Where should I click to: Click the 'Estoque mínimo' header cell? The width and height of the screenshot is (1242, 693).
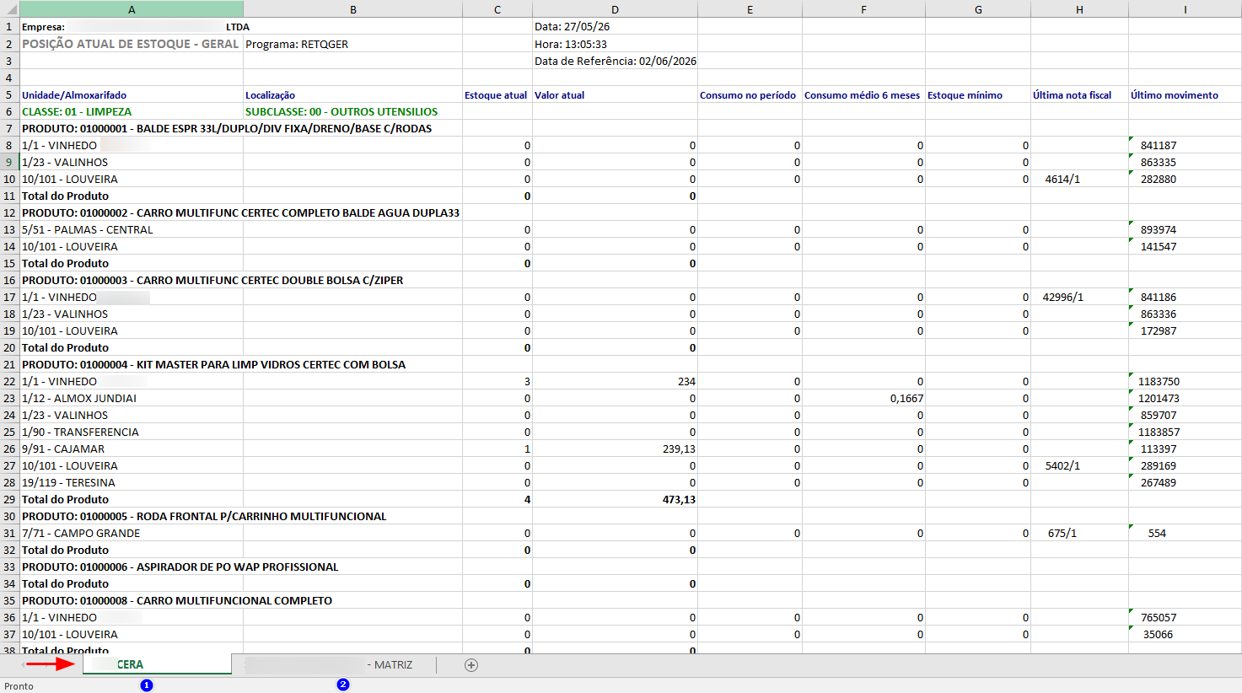tap(978, 94)
